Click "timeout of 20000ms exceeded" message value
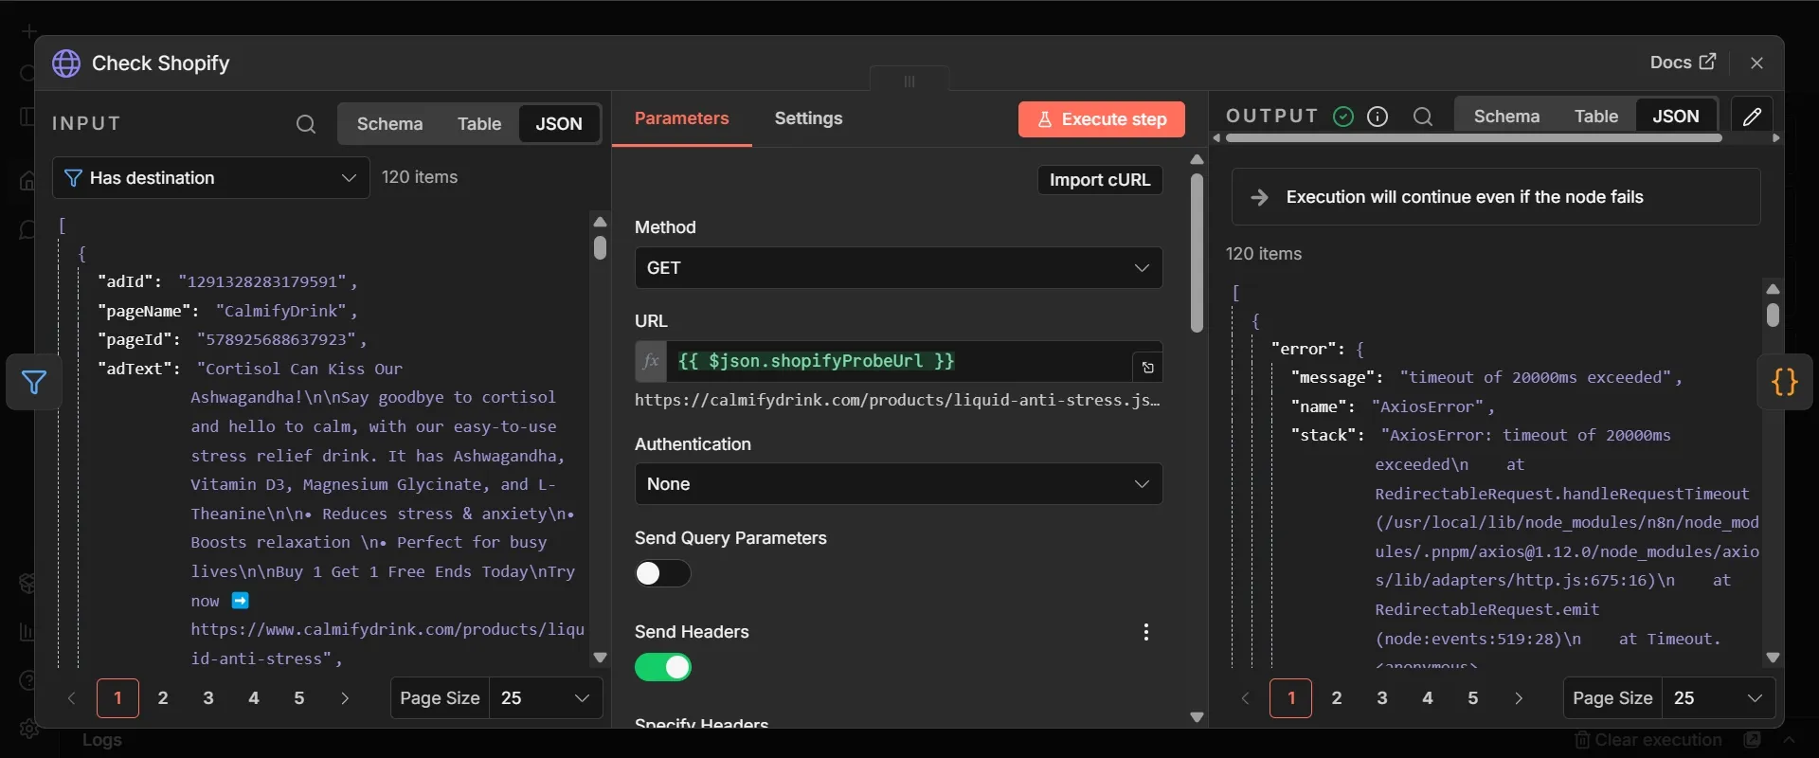The height and width of the screenshot is (758, 1819). (x=1536, y=377)
